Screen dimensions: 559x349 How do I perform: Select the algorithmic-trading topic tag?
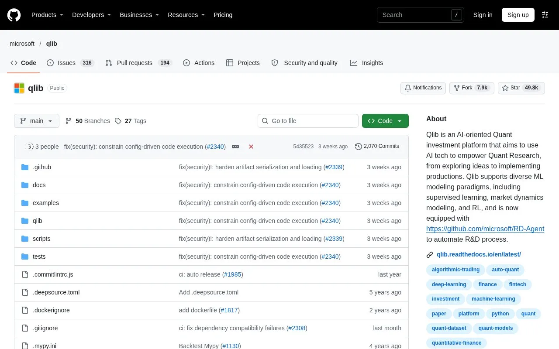pos(455,270)
